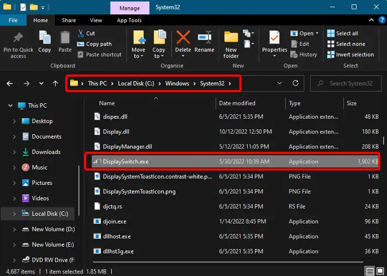Switch to the View ribbon tab
This screenshot has height=276, width=387.
pos(96,20)
